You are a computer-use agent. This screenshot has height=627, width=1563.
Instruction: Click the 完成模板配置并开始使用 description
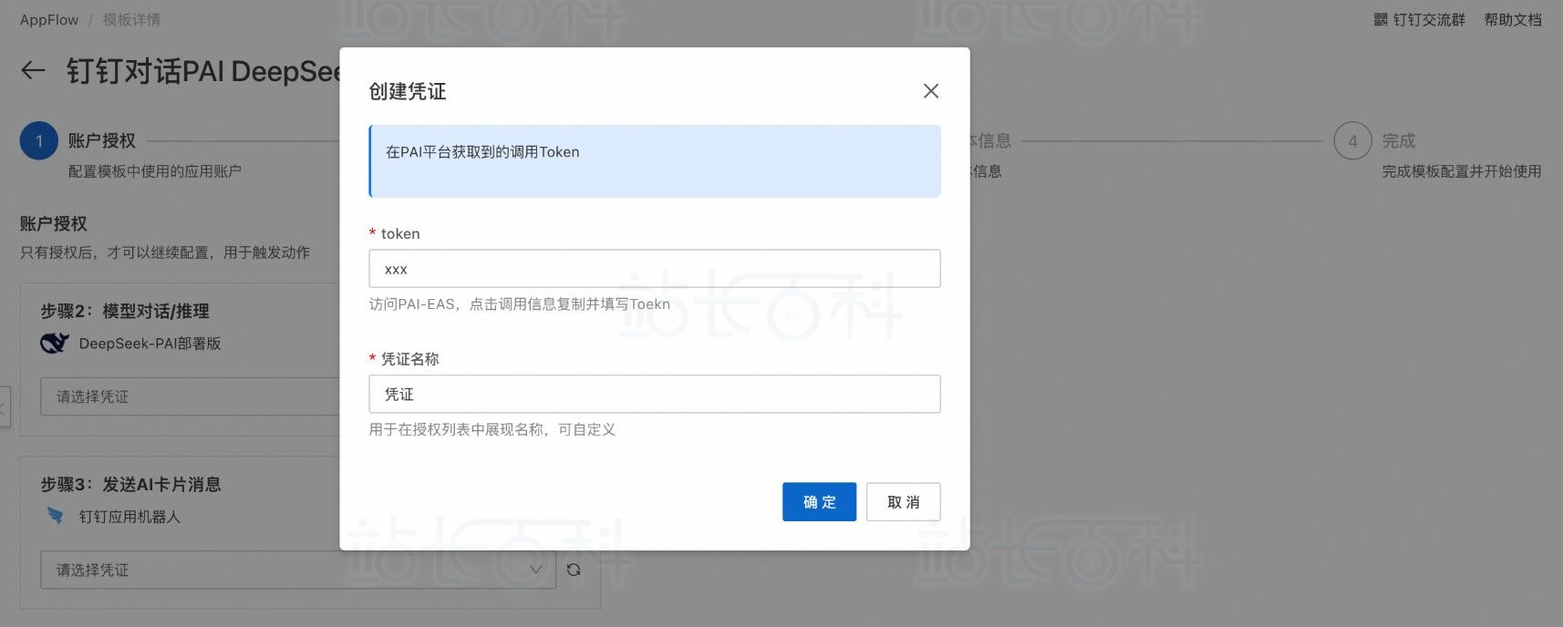click(x=1462, y=171)
